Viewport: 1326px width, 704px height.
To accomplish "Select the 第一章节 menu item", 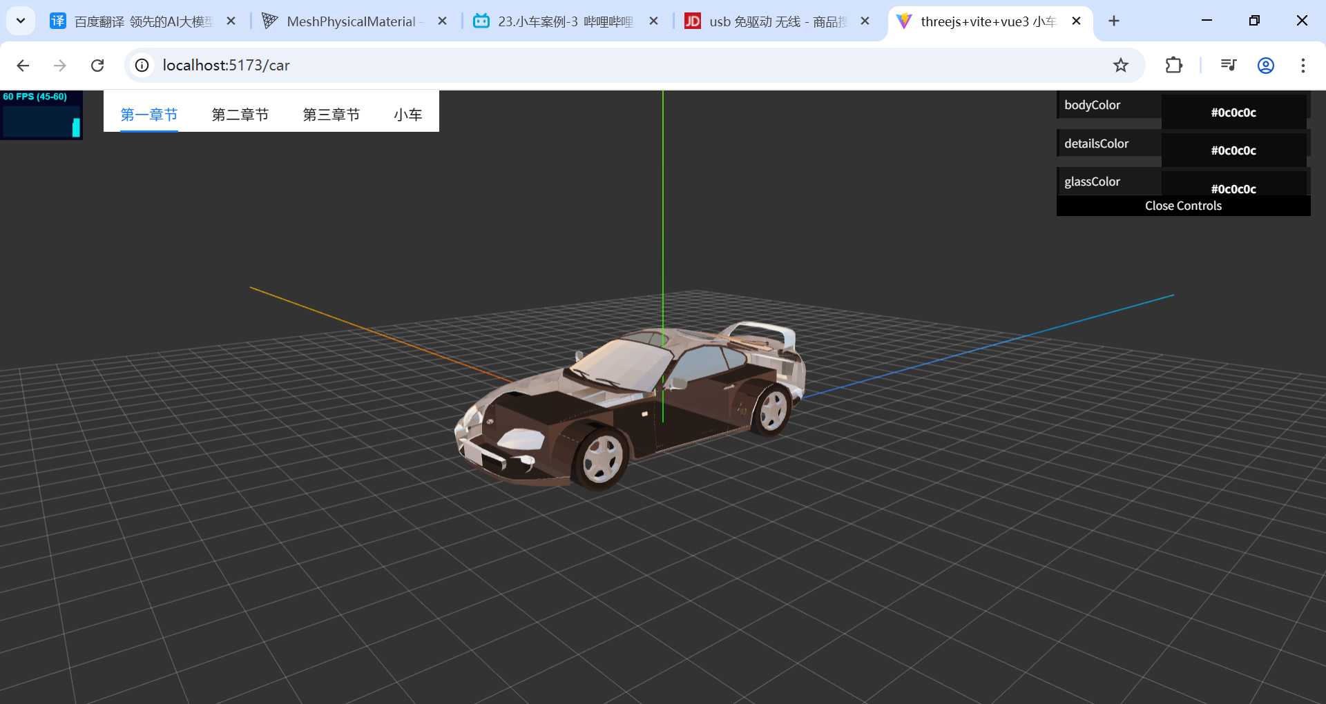I will [149, 115].
